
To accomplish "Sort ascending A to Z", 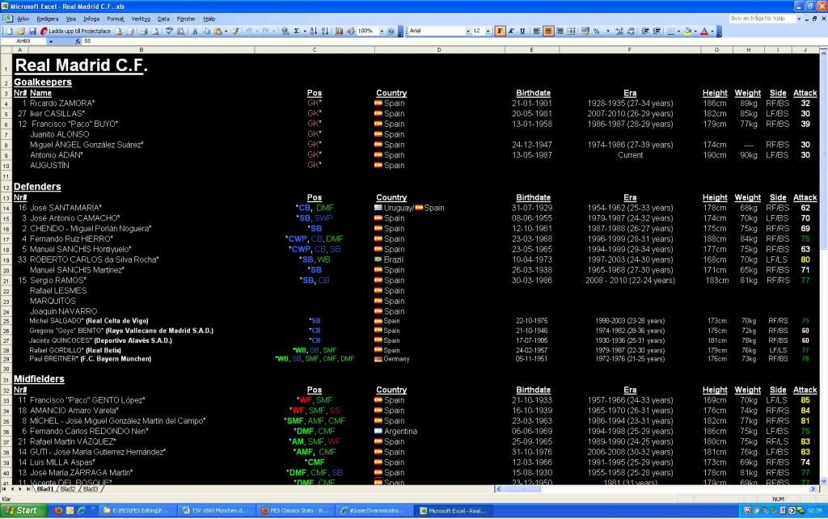I will coord(313,32).
